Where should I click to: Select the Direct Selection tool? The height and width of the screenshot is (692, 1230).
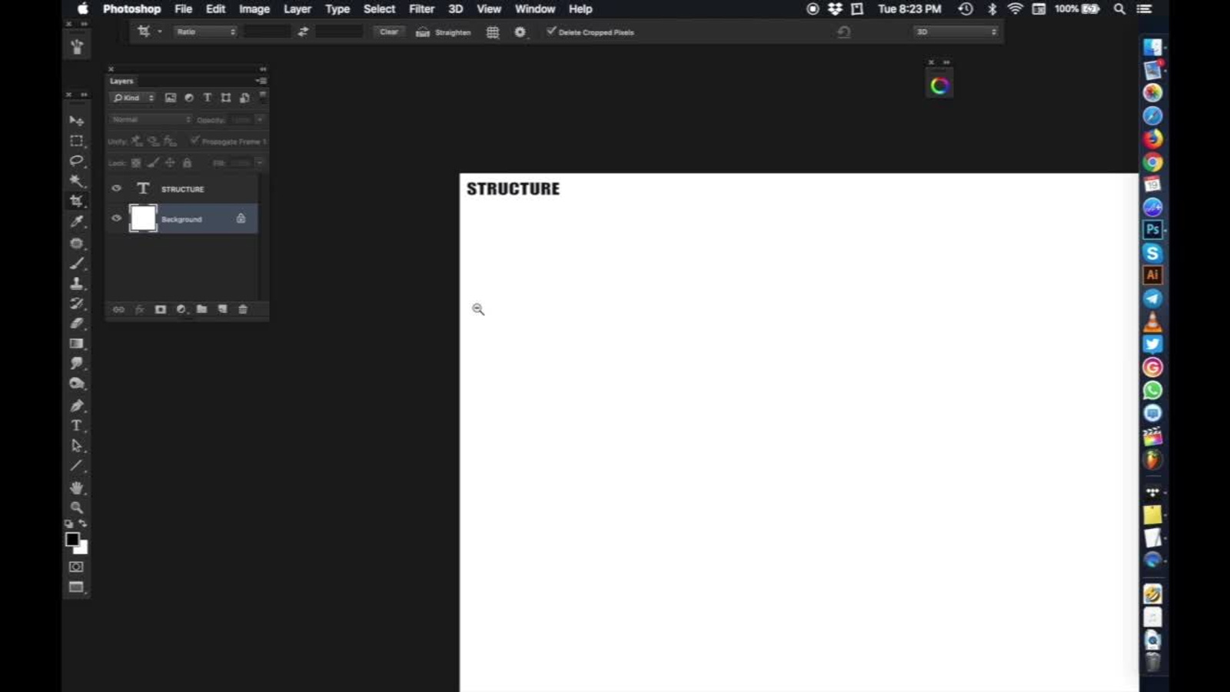click(77, 445)
